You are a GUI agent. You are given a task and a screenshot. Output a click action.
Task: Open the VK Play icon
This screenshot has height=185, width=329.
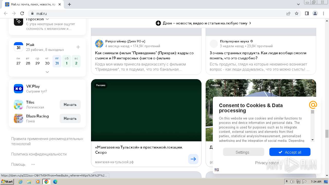tap(19, 89)
